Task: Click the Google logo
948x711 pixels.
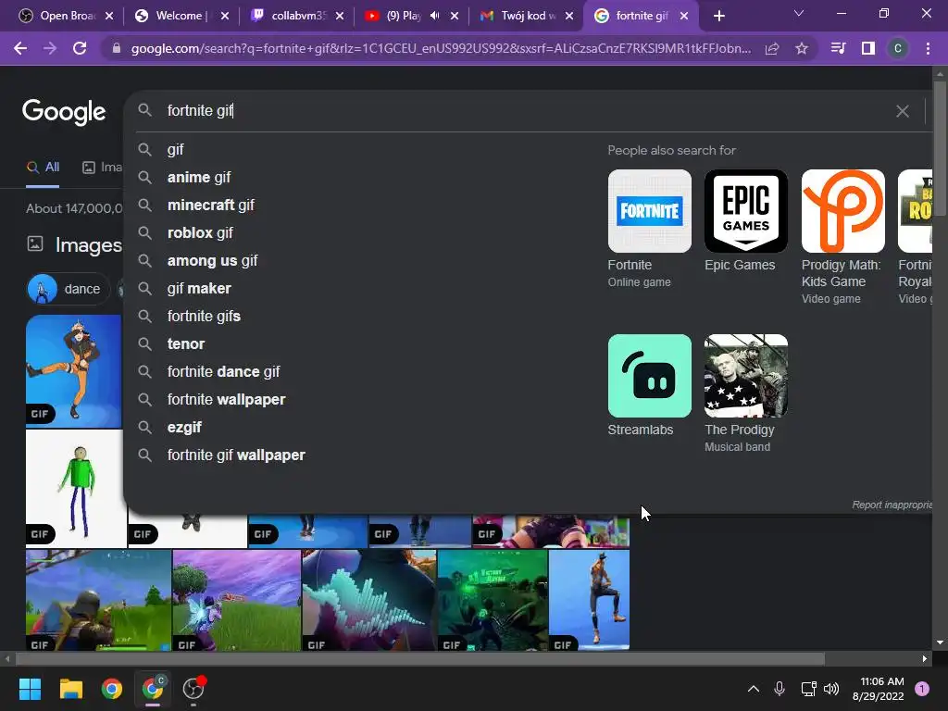Action: click(x=64, y=112)
